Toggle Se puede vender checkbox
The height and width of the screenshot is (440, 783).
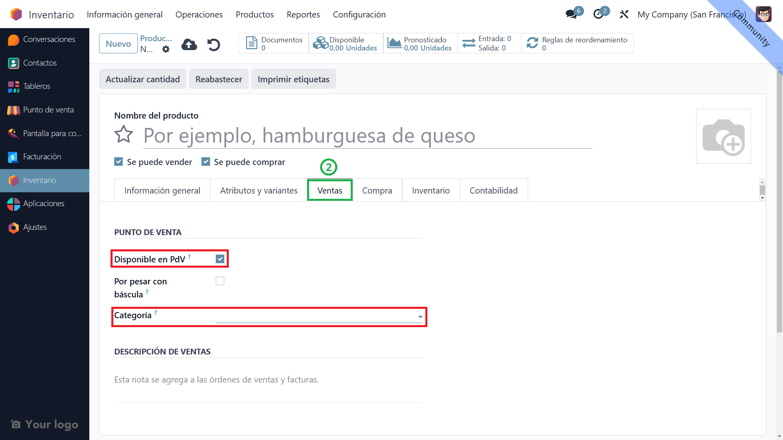119,162
